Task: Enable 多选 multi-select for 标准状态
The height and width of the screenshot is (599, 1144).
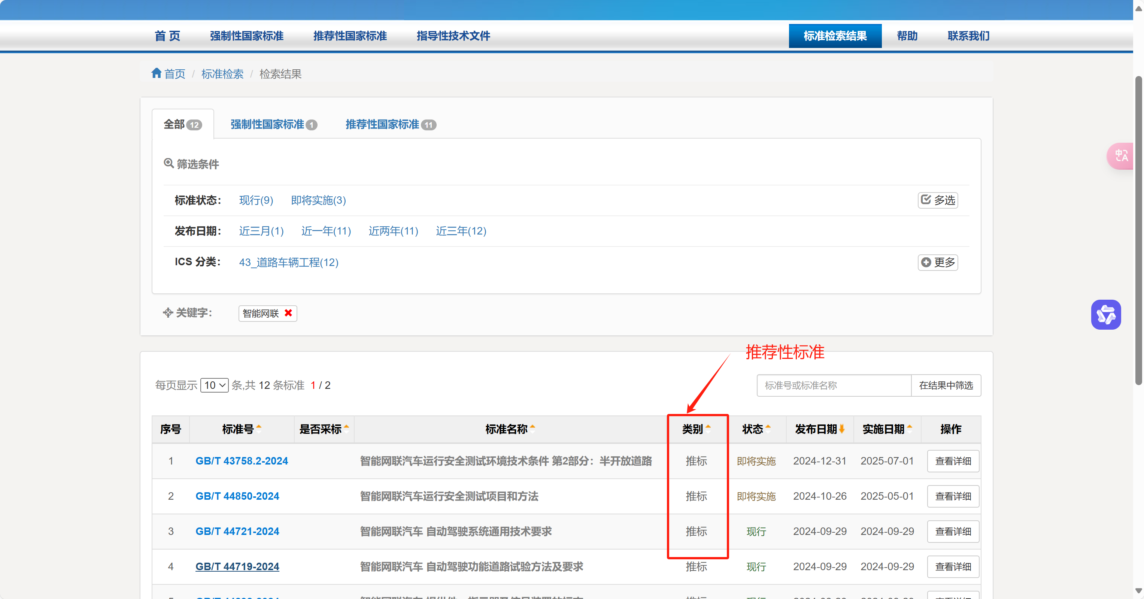Action: click(x=938, y=200)
